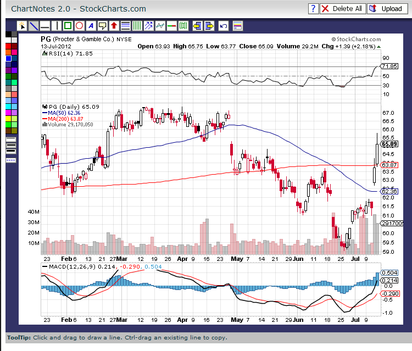This screenshot has width=412, height=351.
Task: Select the blue double-arrow fan lines tool
Action: click(x=148, y=26)
